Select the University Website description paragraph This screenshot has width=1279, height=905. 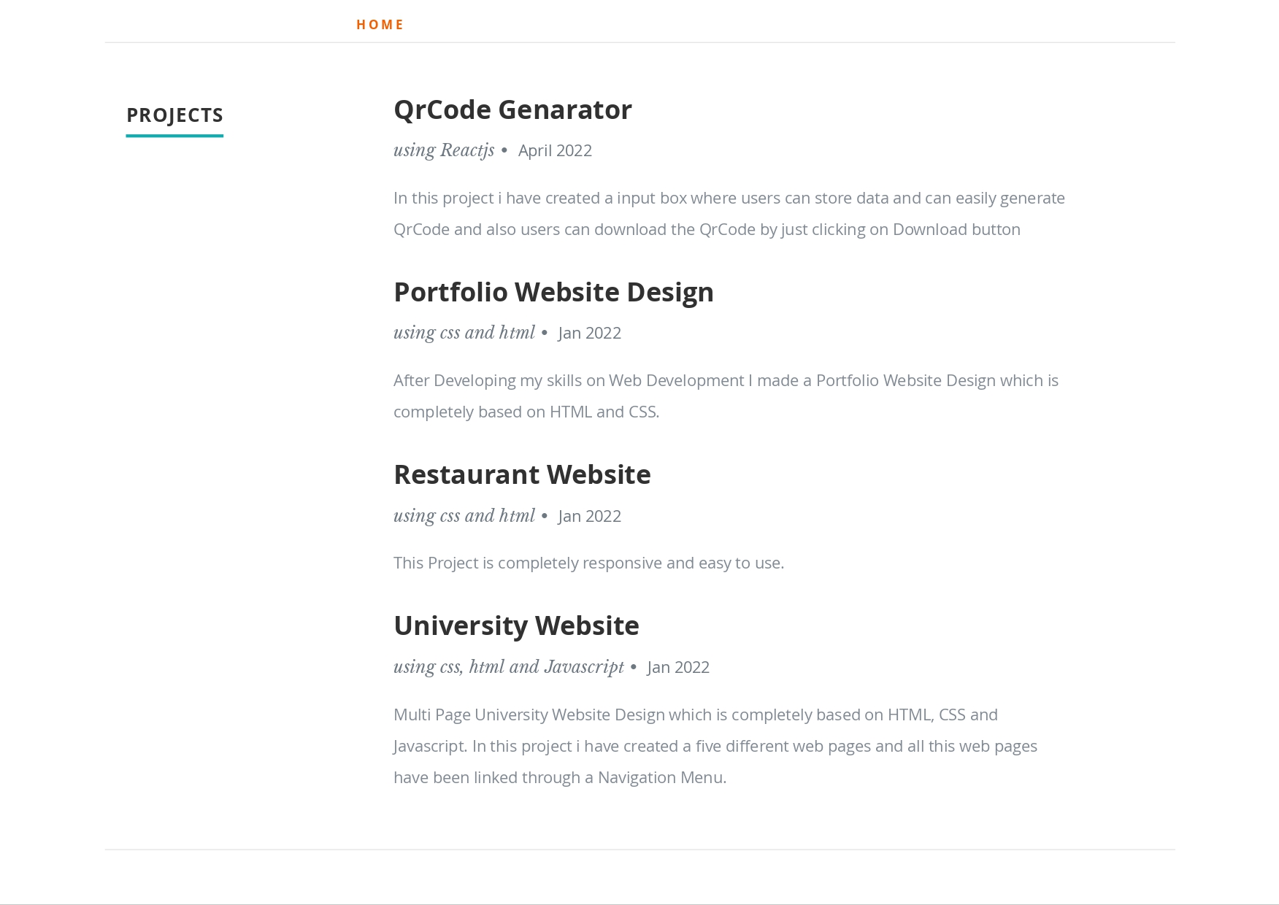715,746
